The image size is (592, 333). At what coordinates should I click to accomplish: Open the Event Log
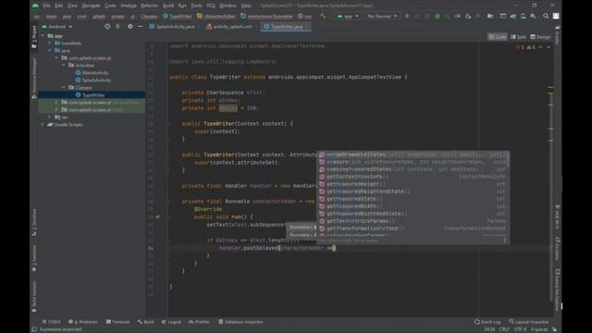(x=487, y=322)
